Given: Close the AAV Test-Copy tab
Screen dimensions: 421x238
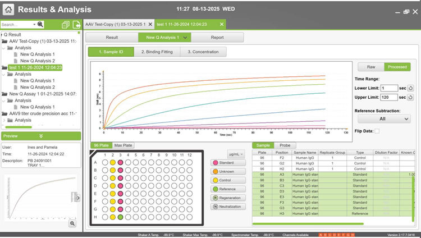Looking at the screenshot, I should (x=150, y=25).
